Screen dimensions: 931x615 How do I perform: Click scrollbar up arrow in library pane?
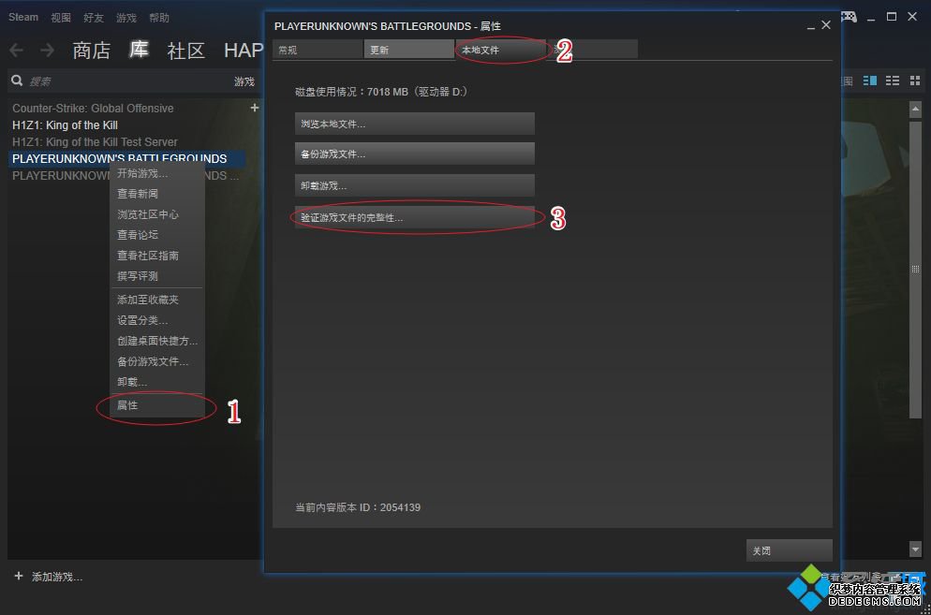(915, 108)
